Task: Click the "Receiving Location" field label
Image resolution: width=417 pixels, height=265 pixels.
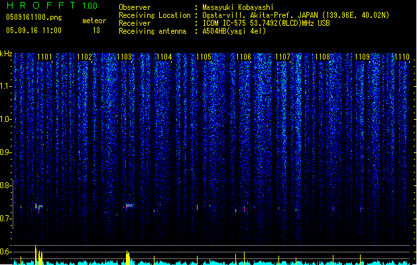Action: pos(154,15)
